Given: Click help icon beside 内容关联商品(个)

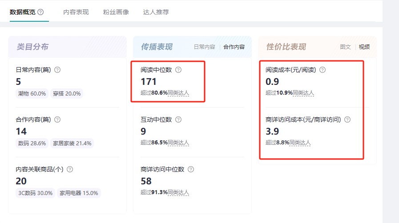Looking at the screenshot, I should (x=70, y=169).
